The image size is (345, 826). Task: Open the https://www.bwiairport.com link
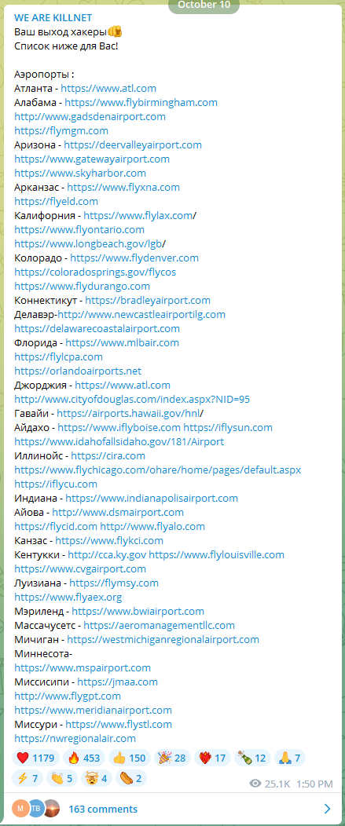pyautogui.click(x=138, y=611)
